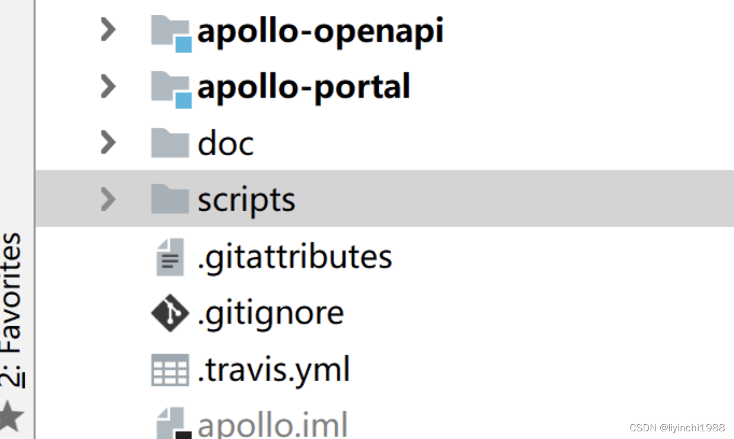
Task: Select the .gitattributes file icon
Action: [x=169, y=256]
